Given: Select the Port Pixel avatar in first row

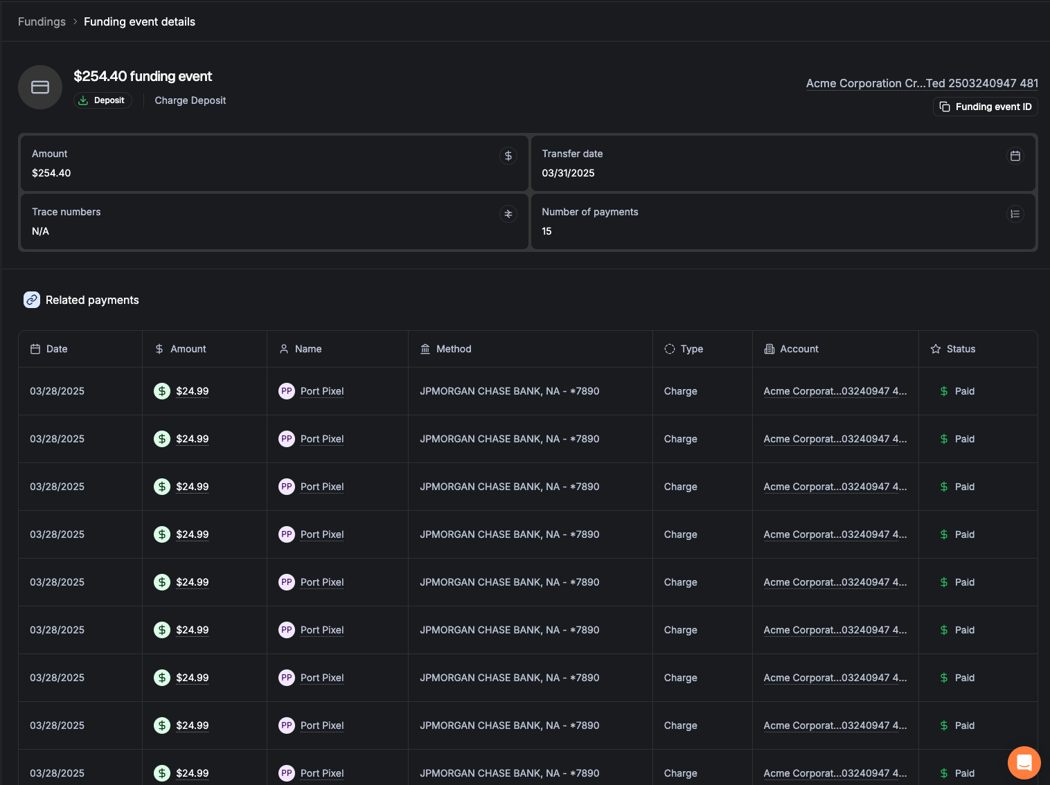Looking at the screenshot, I should 286,391.
